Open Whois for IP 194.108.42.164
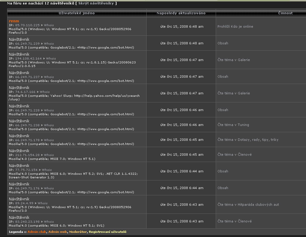306x237 pixels. (51, 59)
